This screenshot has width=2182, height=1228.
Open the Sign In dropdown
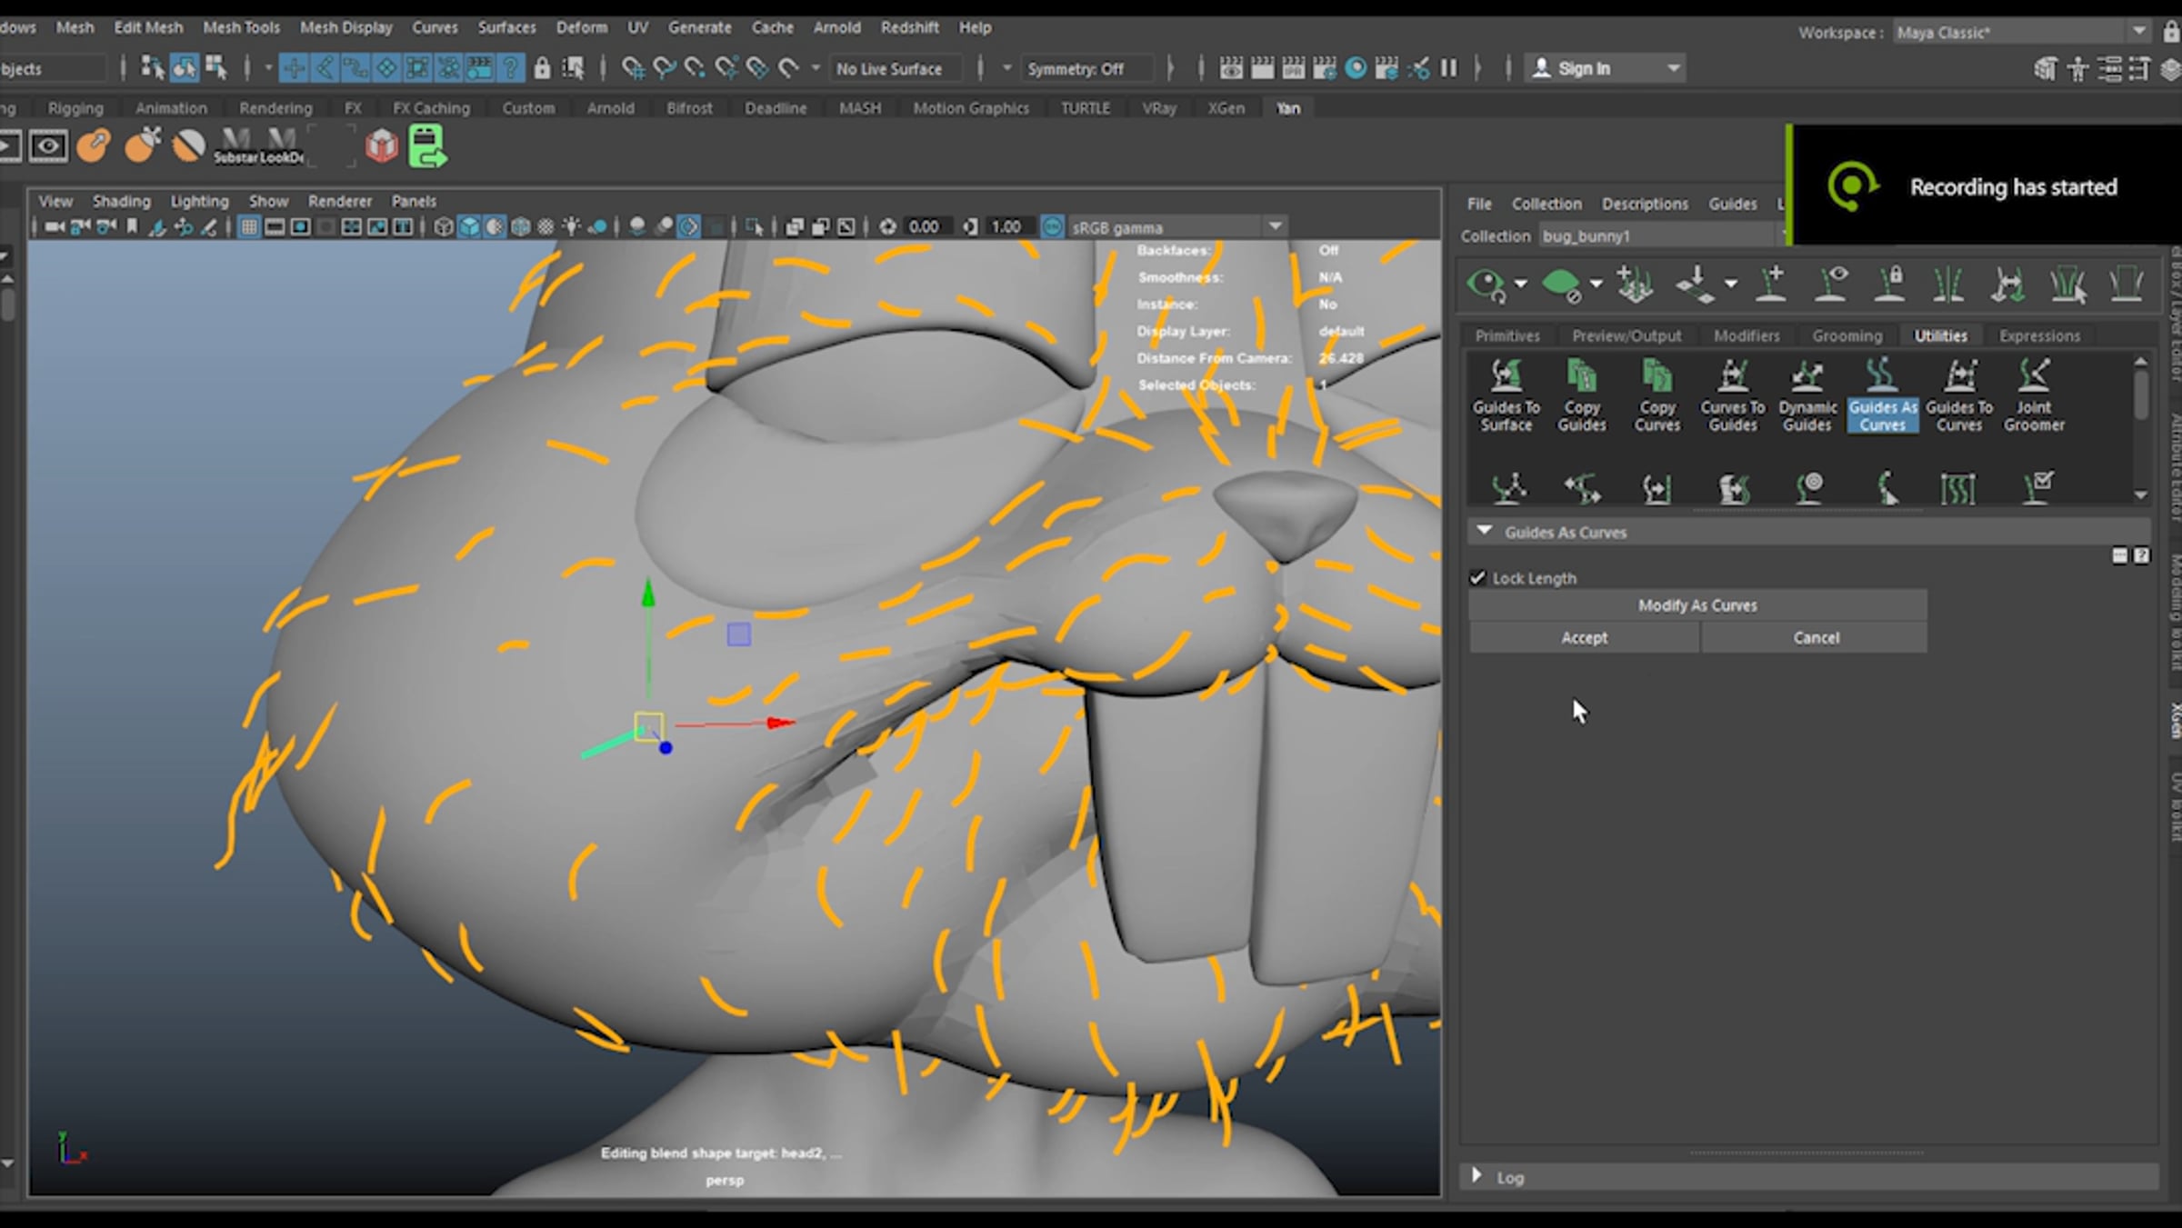point(1605,68)
